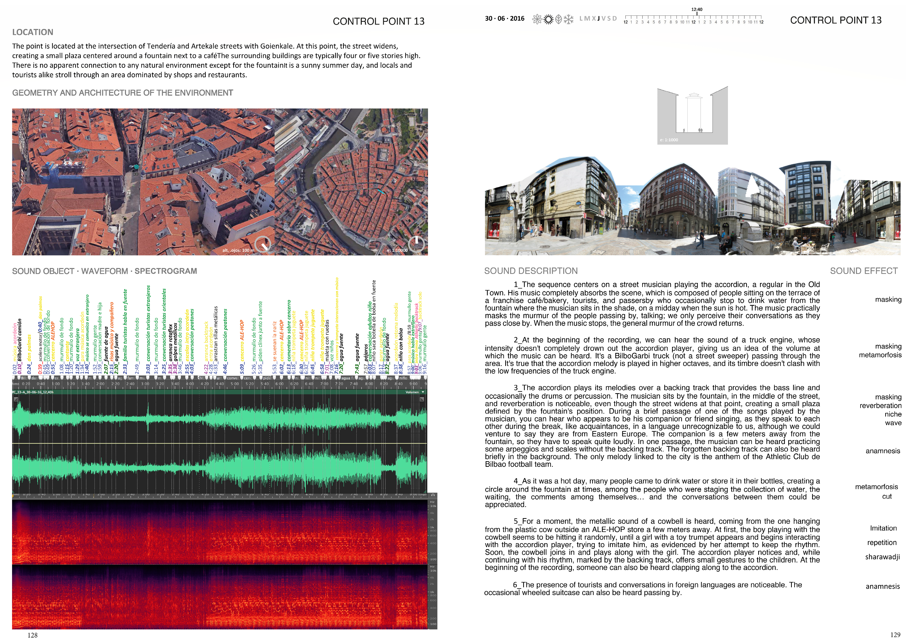The width and height of the screenshot is (906, 643).
Task: Click the CONTROL POINT 13 title on the right page
Action: click(x=836, y=20)
